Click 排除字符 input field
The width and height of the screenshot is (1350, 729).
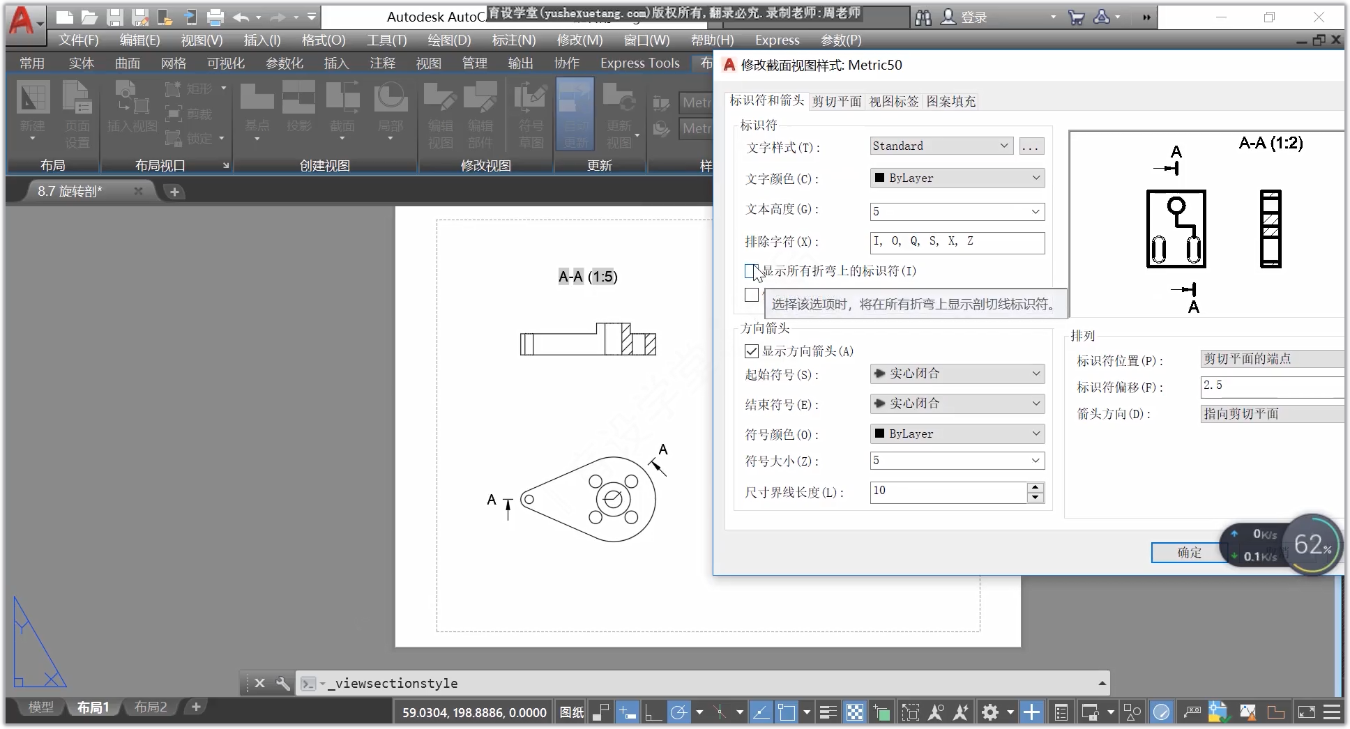(x=957, y=242)
